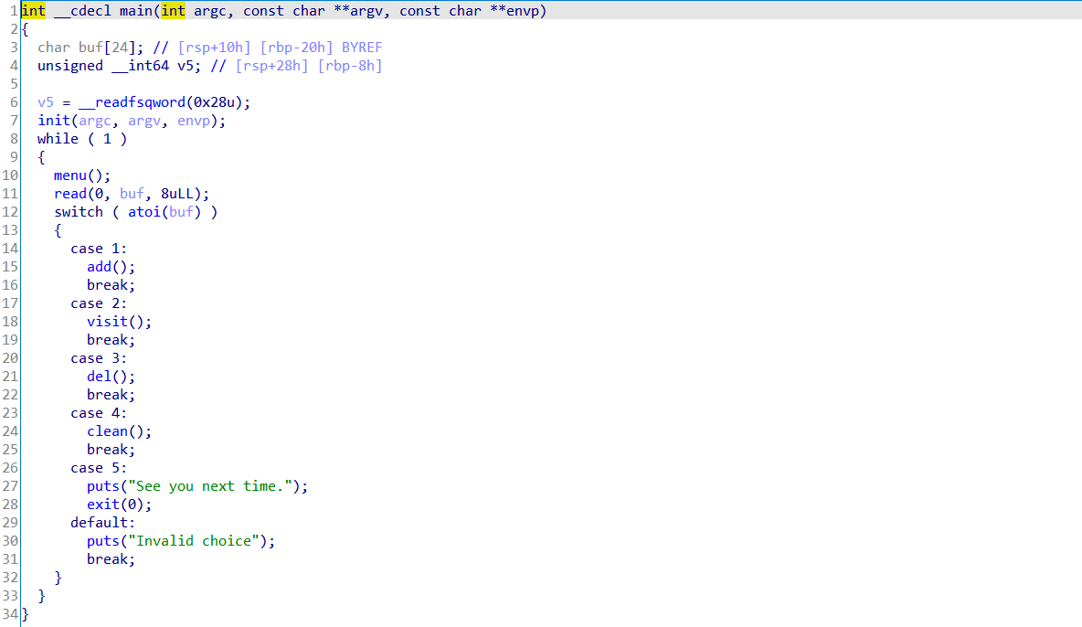The width and height of the screenshot is (1082, 627).
Task: Click "argc" in the main signature
Action: pos(210,11)
